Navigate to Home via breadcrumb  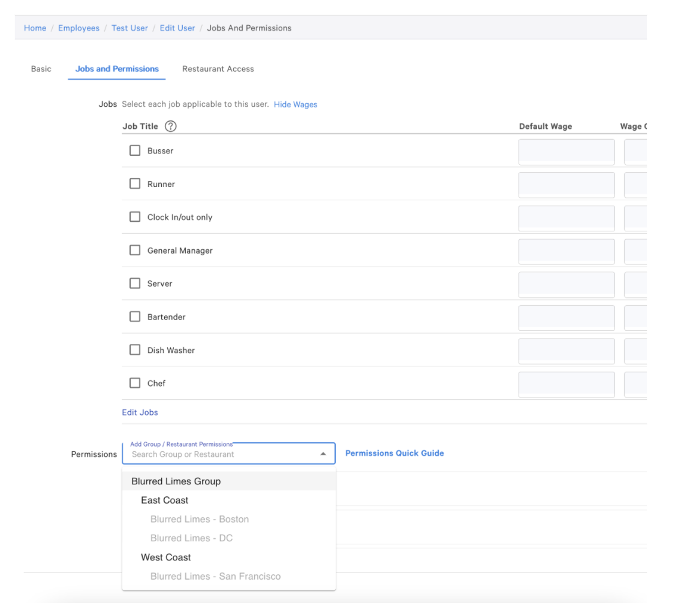(35, 28)
